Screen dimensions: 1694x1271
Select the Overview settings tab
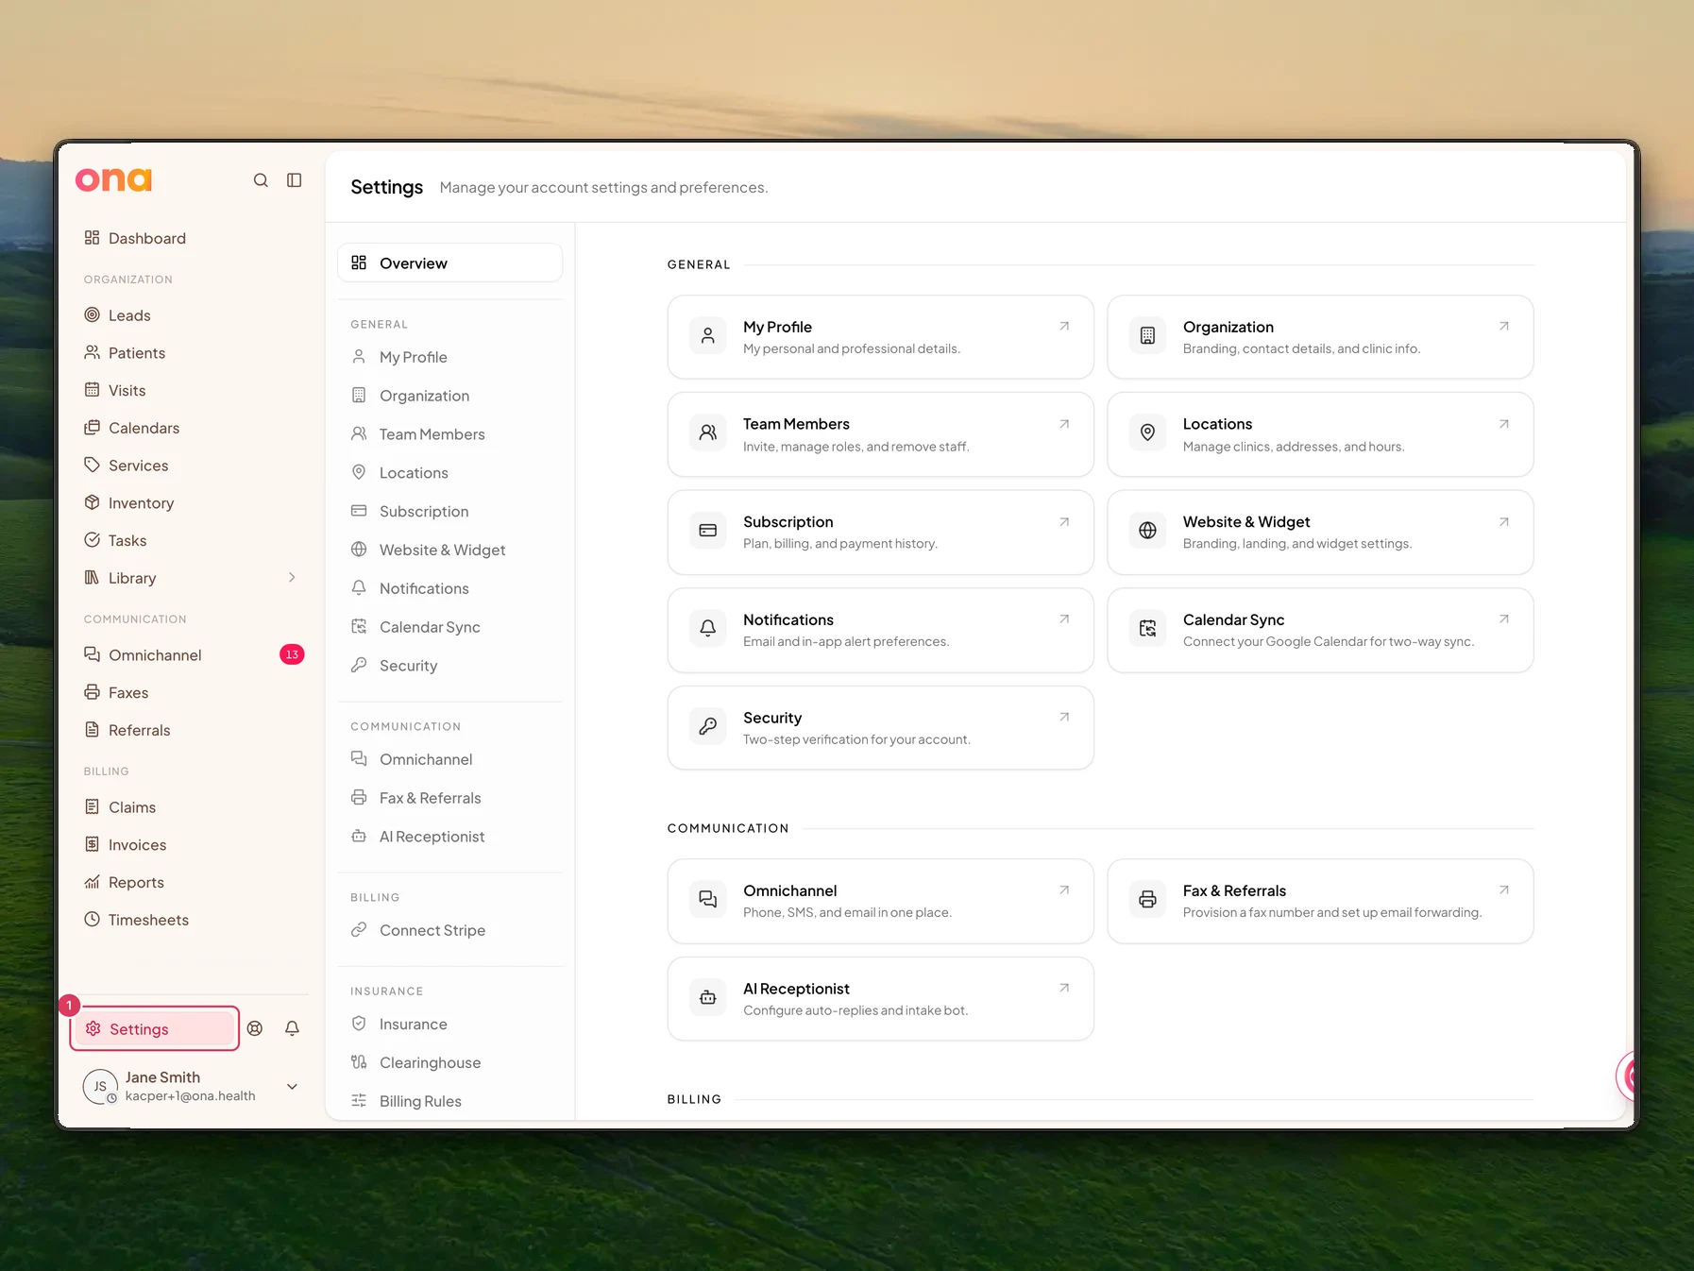450,263
